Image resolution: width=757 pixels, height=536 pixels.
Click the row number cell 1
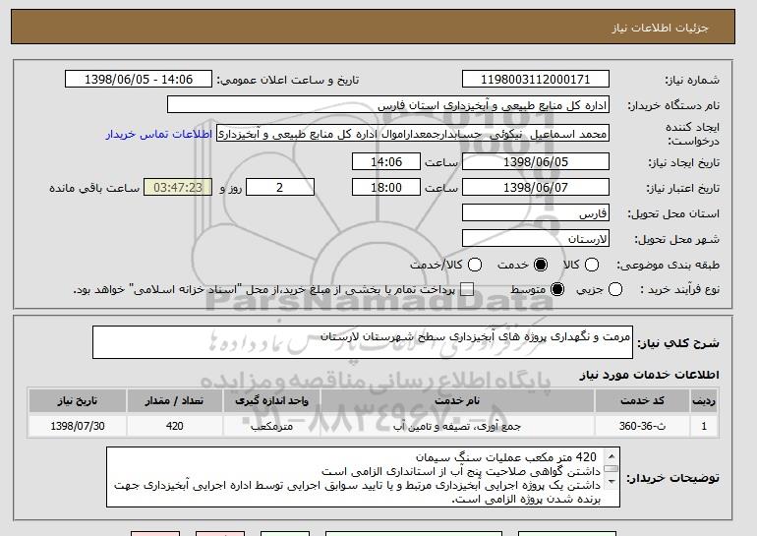704,427
